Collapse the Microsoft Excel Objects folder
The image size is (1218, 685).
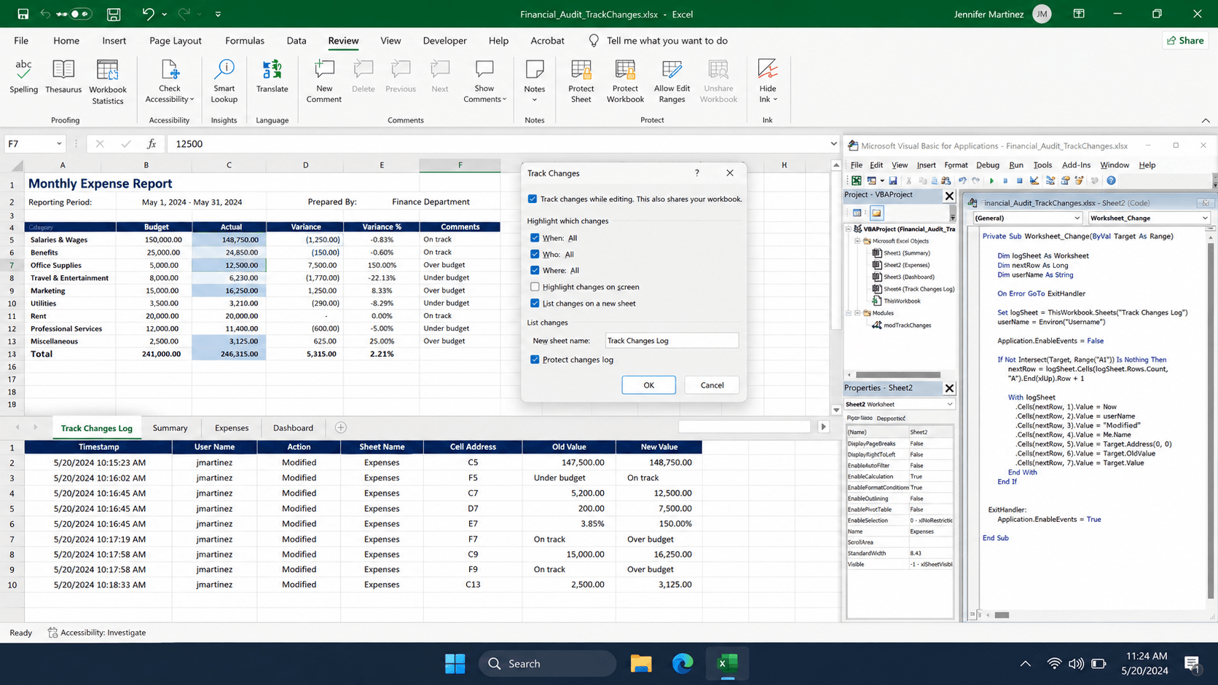pos(857,241)
